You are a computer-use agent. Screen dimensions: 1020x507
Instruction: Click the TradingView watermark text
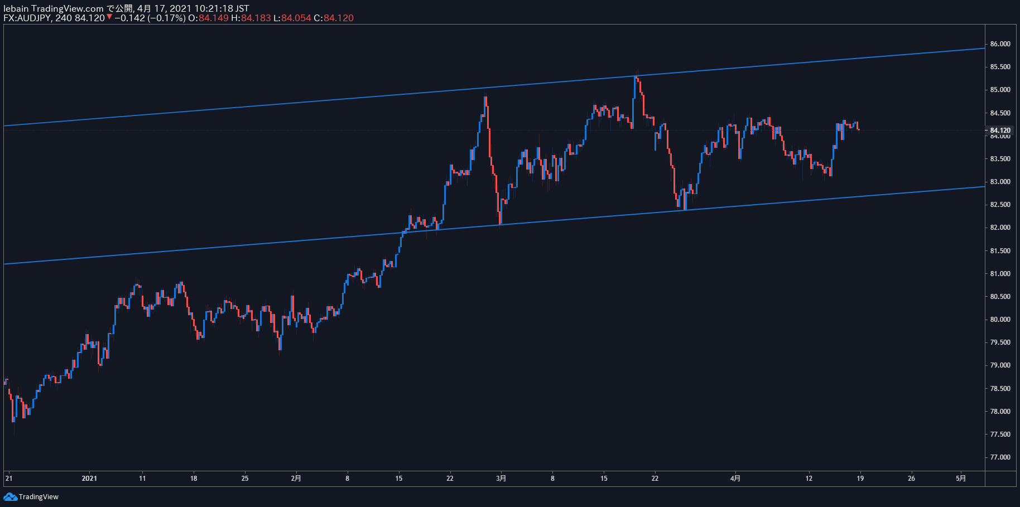coord(39,497)
